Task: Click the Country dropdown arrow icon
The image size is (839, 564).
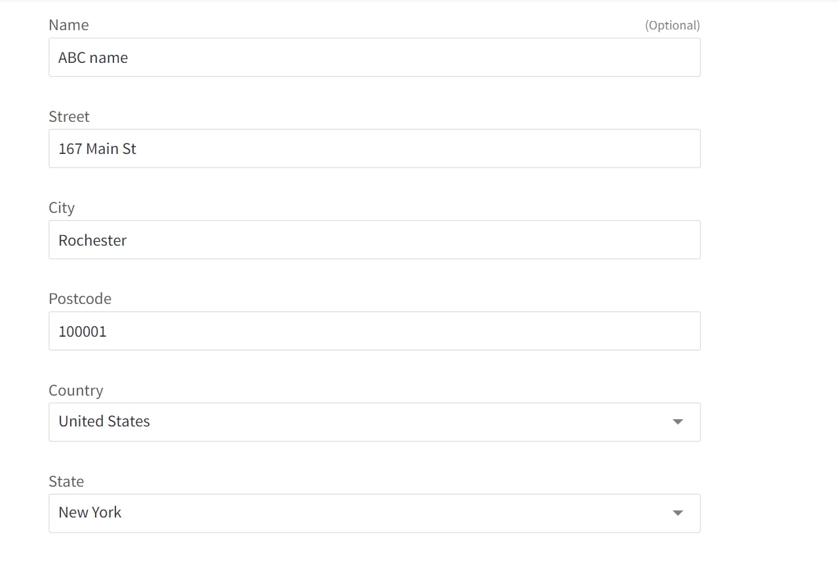Action: 678,422
